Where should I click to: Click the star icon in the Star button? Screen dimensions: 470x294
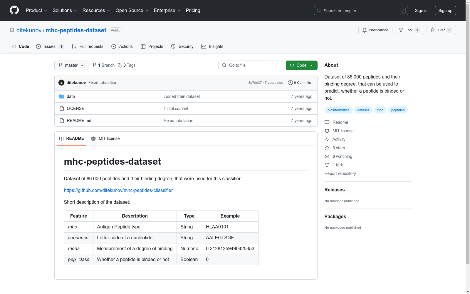(x=433, y=30)
